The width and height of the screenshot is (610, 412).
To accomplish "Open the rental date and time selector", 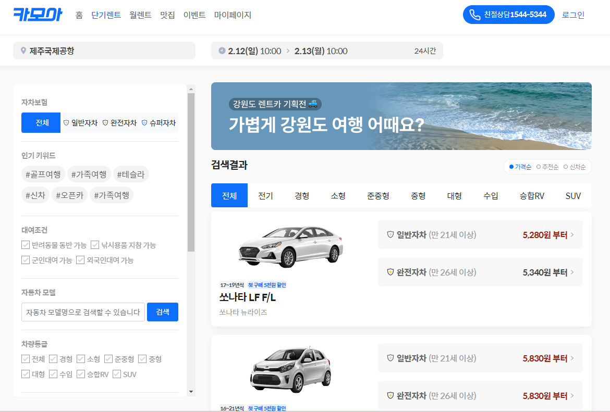I will (327, 51).
